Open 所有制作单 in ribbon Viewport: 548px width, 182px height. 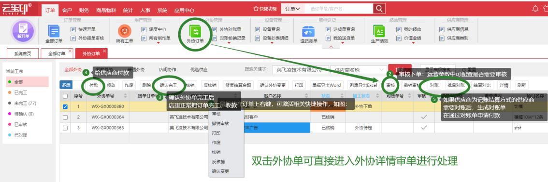coord(156,38)
